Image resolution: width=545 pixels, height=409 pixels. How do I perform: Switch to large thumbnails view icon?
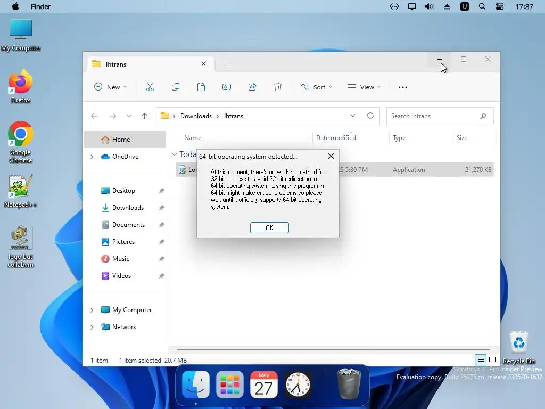[492, 360]
